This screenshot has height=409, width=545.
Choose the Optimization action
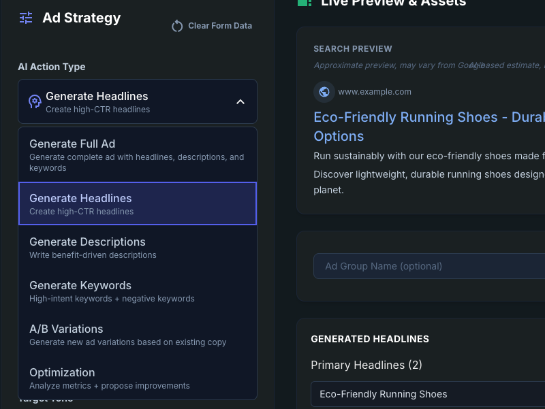pos(137,378)
